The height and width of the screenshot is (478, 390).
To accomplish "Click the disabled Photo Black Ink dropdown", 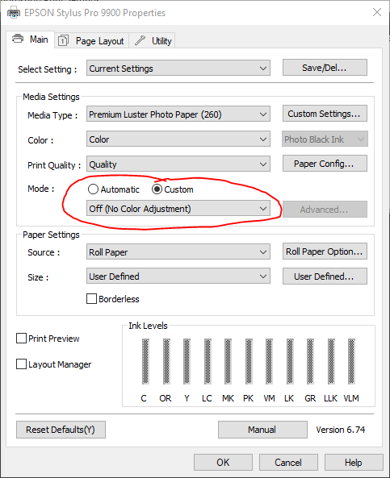I will tap(325, 139).
